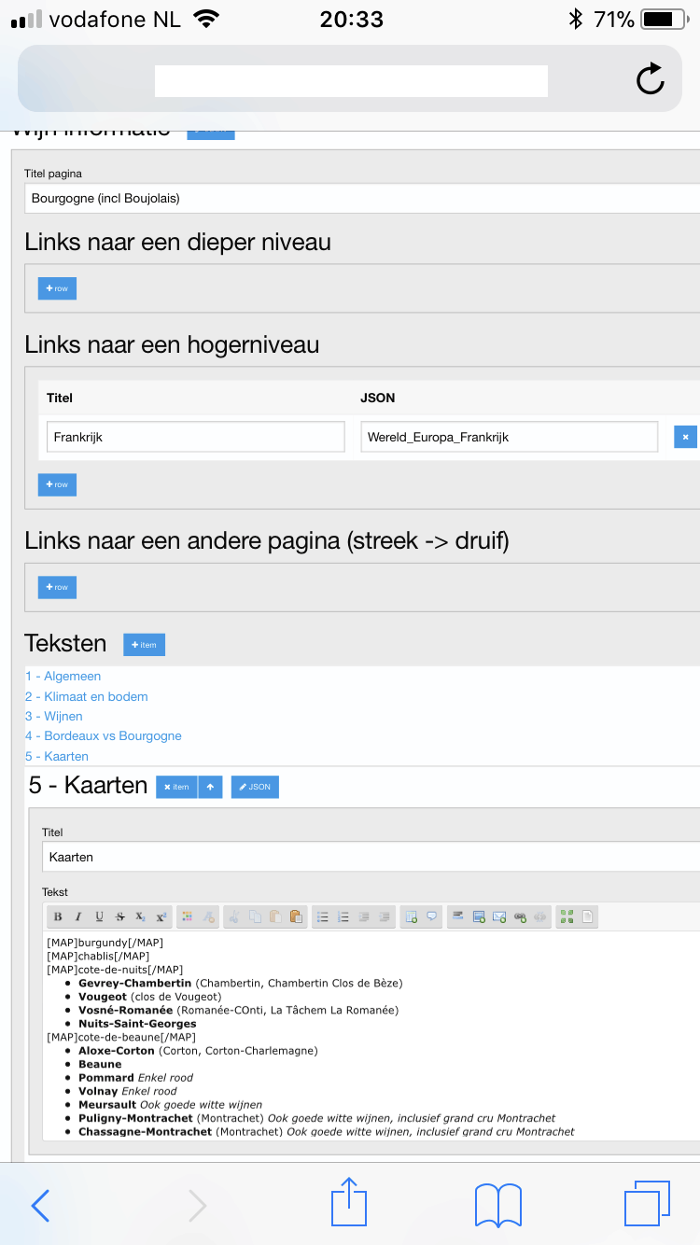The height and width of the screenshot is (1245, 700).
Task: Open Safari bookmarks
Action: (497, 1204)
